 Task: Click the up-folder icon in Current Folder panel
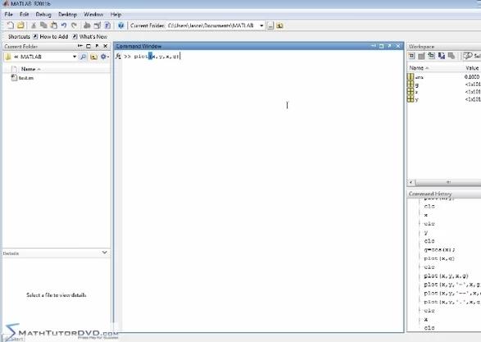94,57
